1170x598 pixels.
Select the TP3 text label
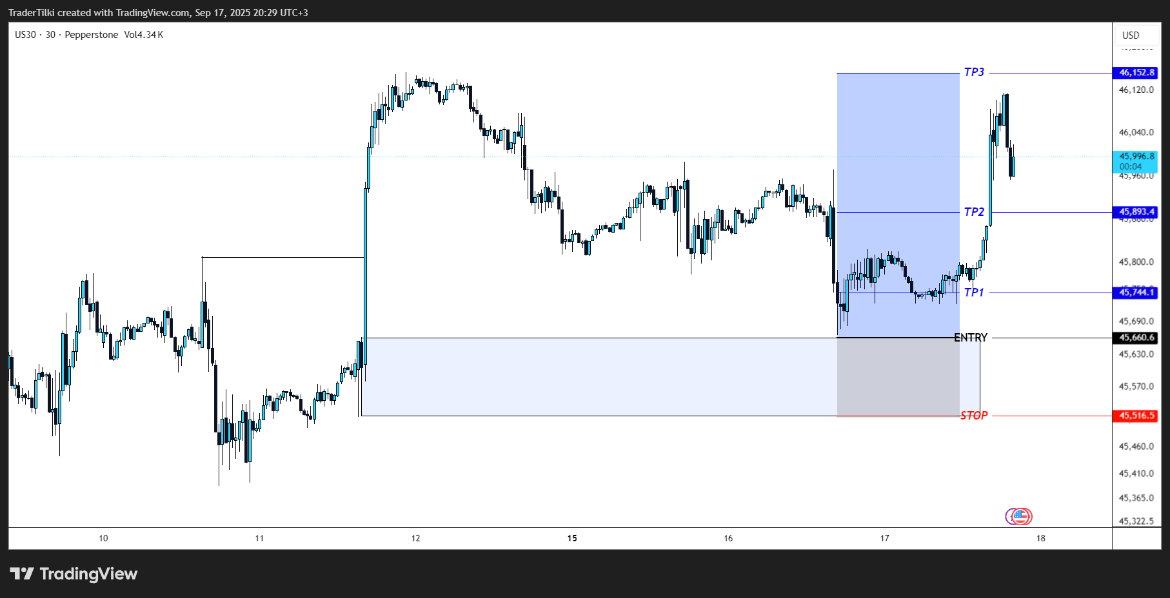pos(974,72)
